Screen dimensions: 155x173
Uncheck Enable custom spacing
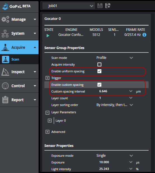pyautogui.click(x=99, y=85)
